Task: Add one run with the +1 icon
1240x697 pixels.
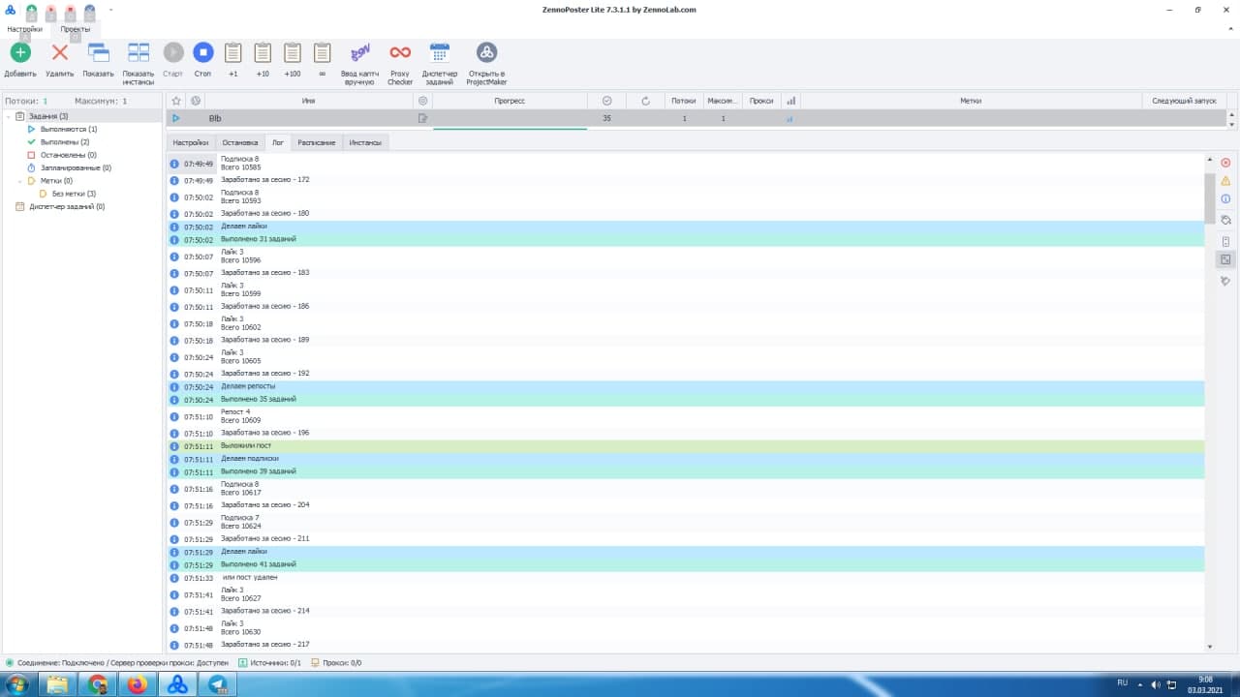Action: (x=232, y=52)
